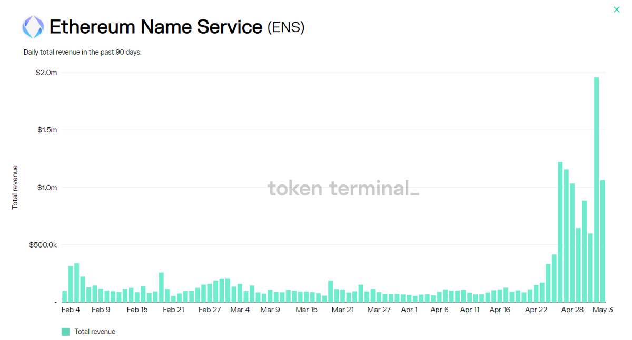Viewport: 632px width, 340px height.
Task: Click the ENS diamond logo icon
Action: pos(33,27)
